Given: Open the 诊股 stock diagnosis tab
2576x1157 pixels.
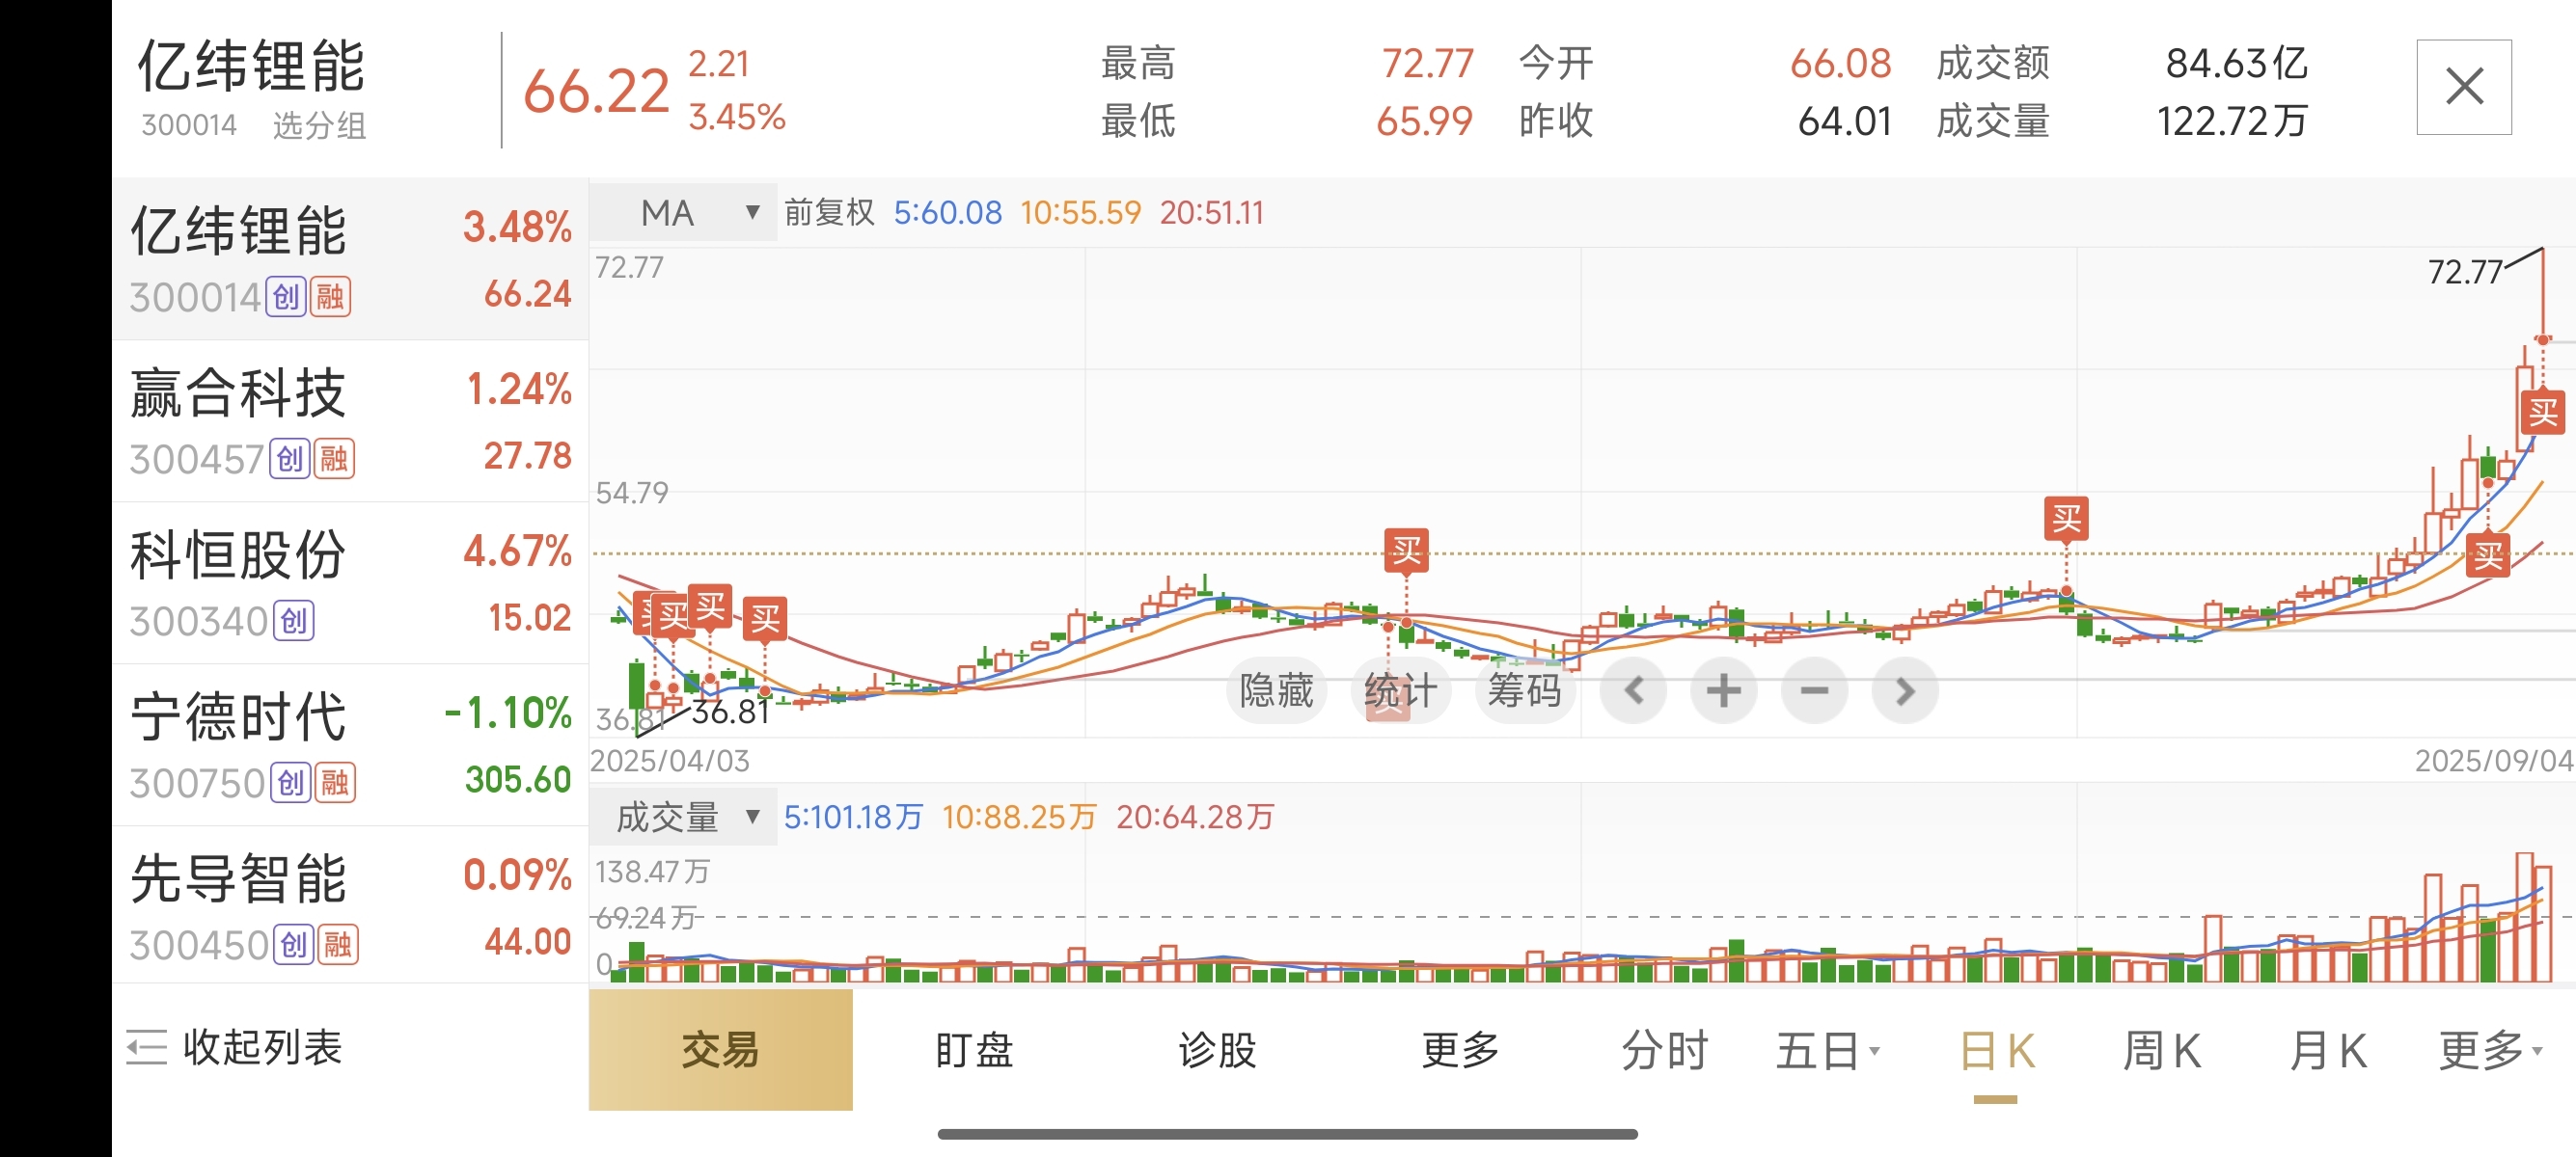Looking at the screenshot, I should [x=1217, y=1050].
